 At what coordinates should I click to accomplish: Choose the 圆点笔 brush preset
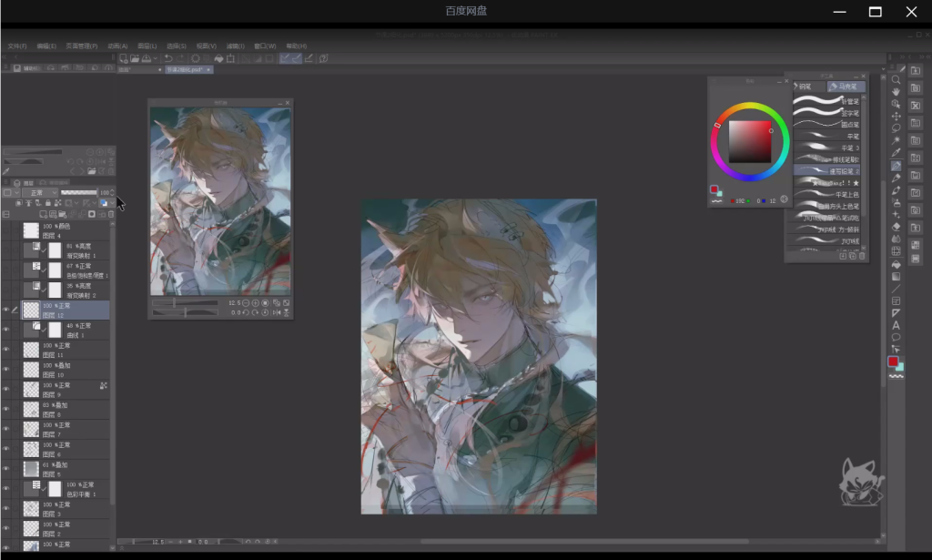(827, 124)
